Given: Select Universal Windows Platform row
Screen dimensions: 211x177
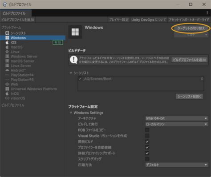Looking at the screenshot, I should (32, 89).
